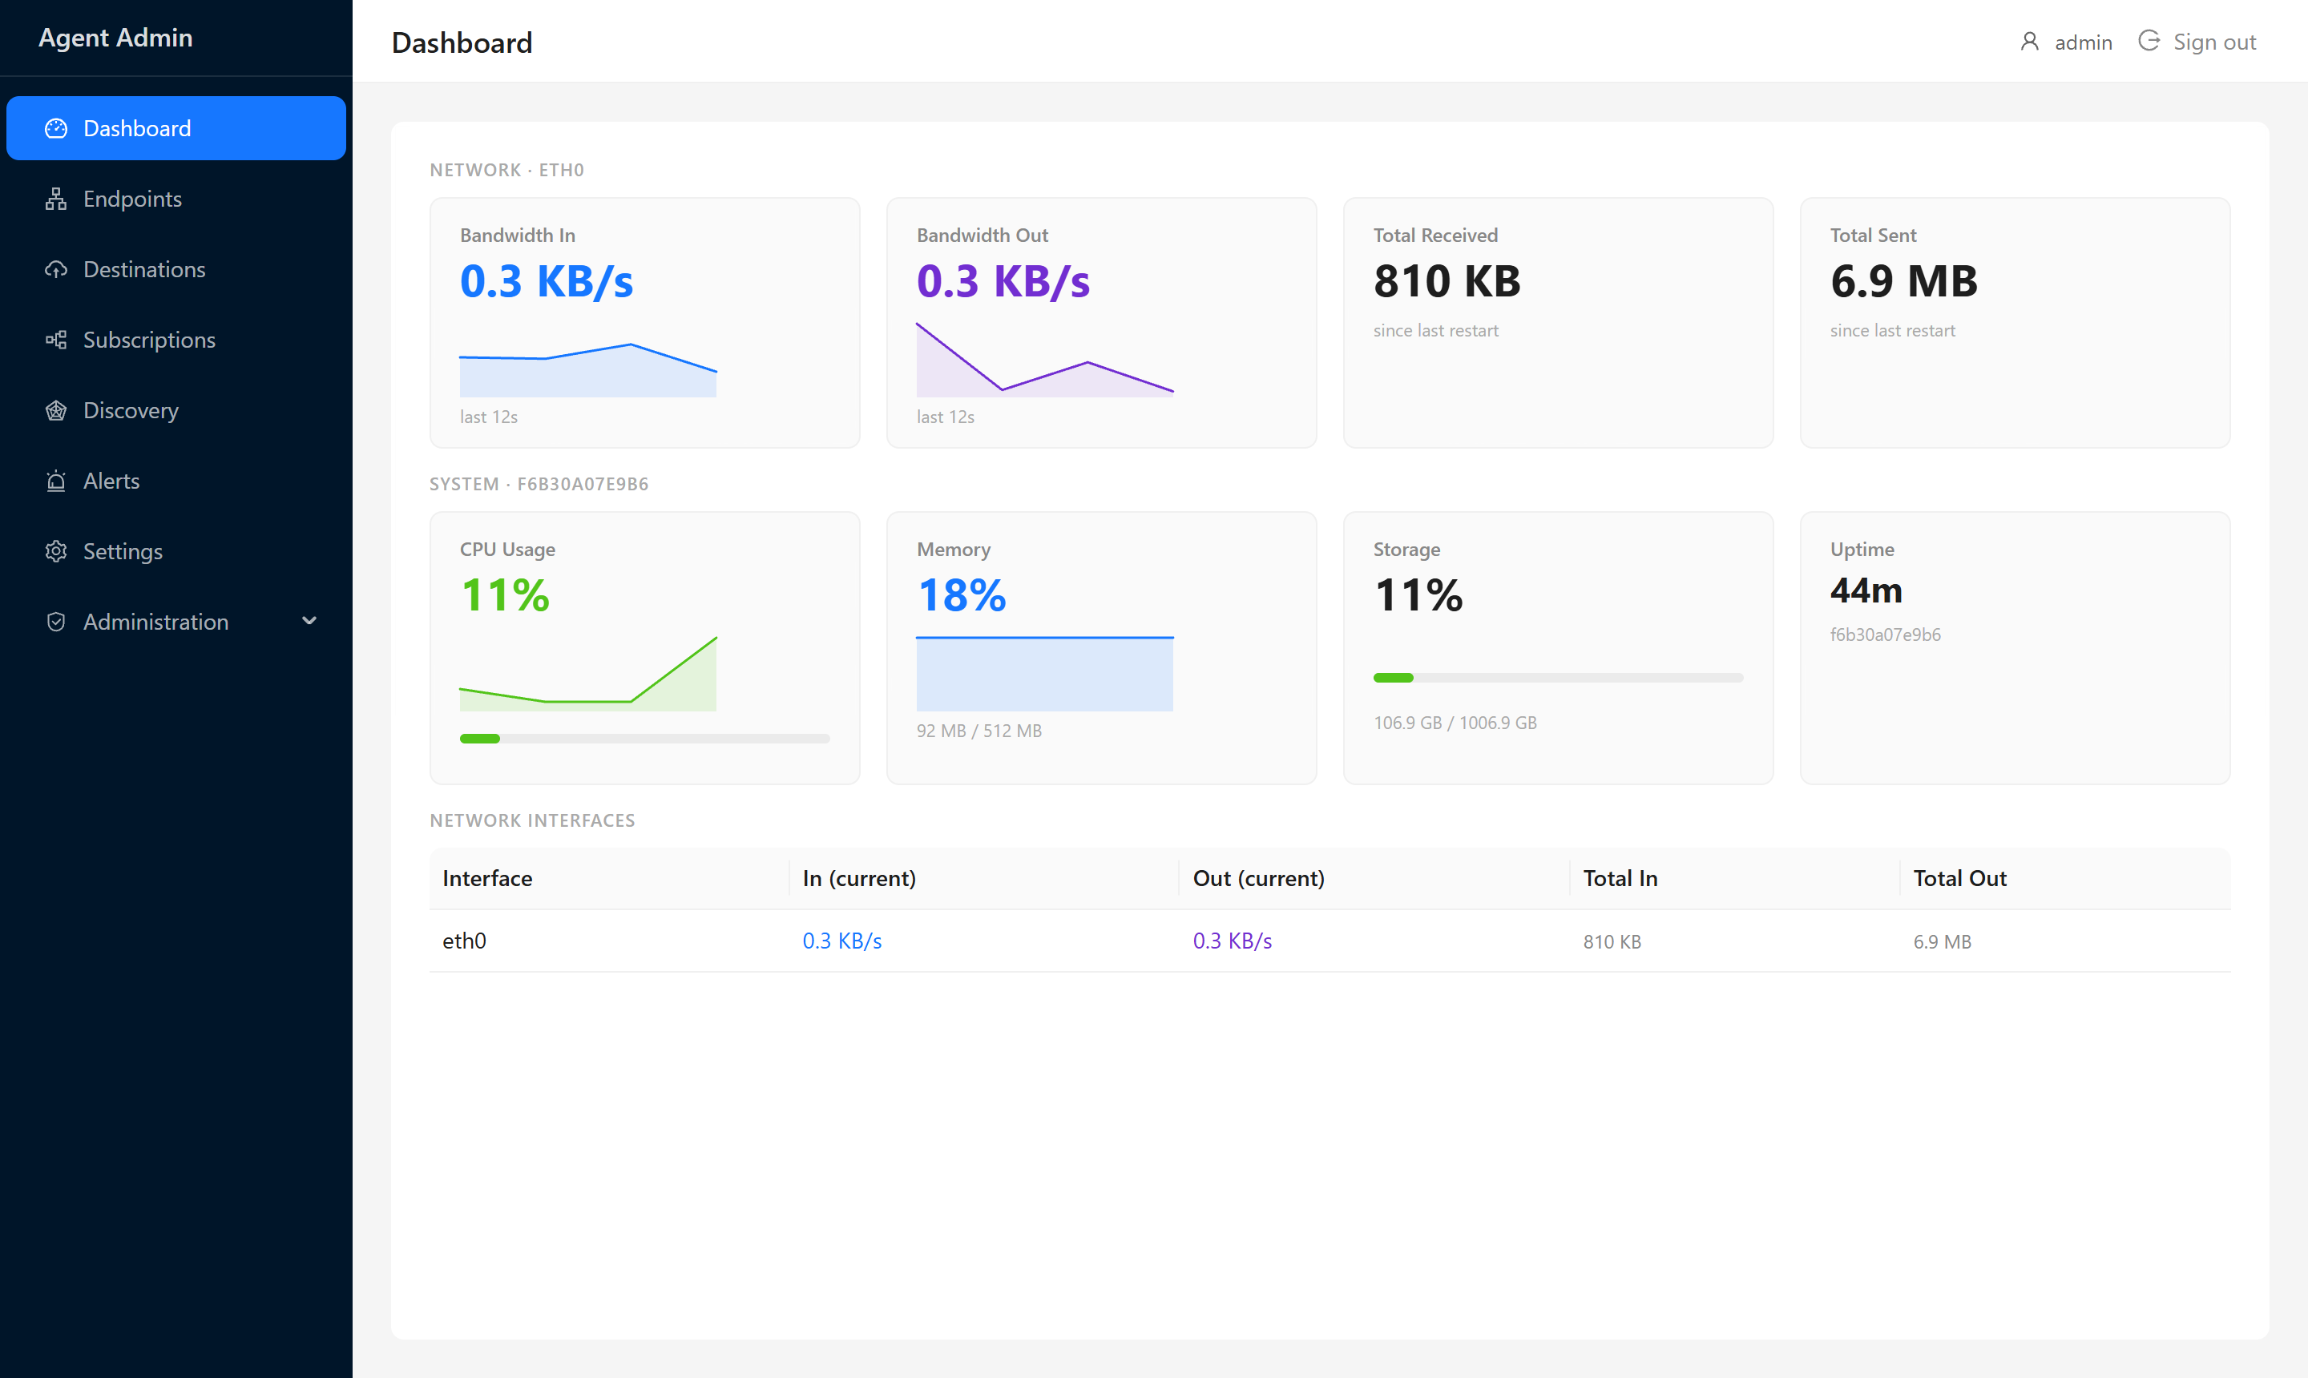
Task: Click the Endpoints network icon
Action: [56, 199]
